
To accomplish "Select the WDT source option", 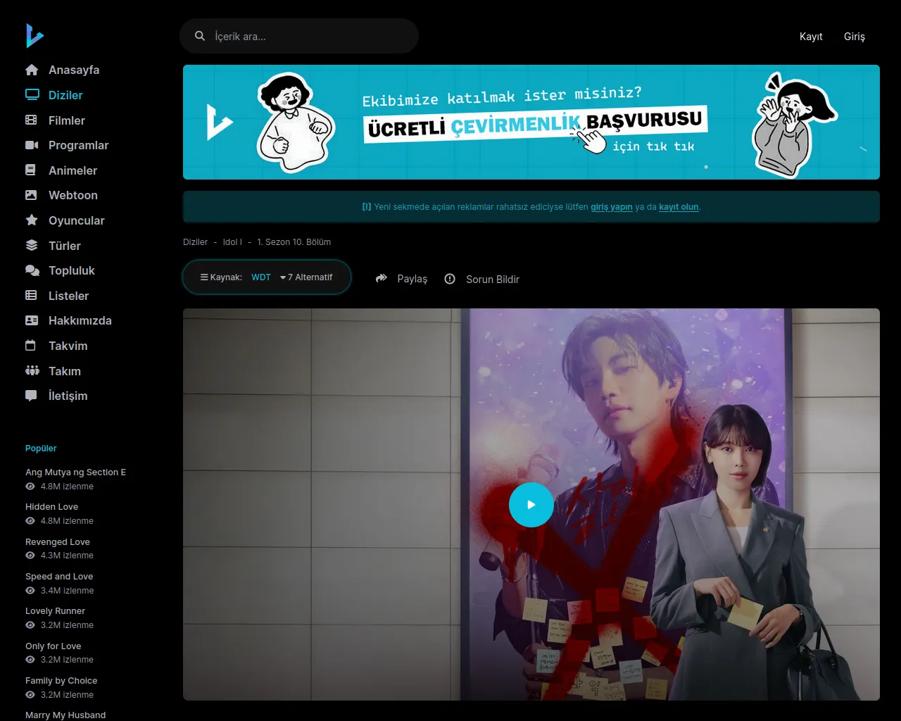I will (x=261, y=277).
